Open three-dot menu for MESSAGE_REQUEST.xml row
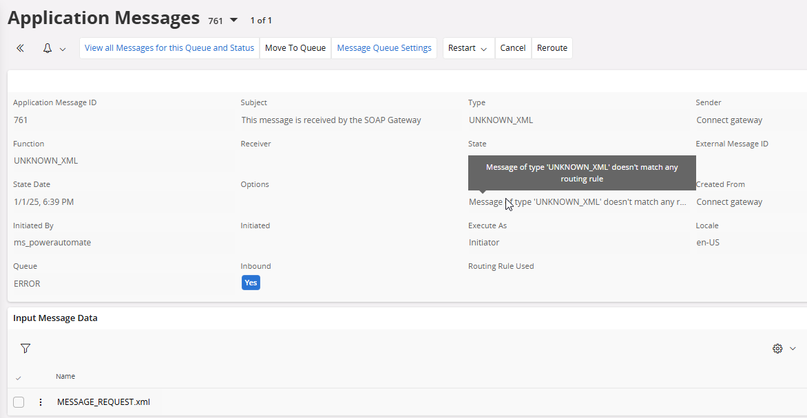The width and height of the screenshot is (807, 418). click(x=41, y=402)
